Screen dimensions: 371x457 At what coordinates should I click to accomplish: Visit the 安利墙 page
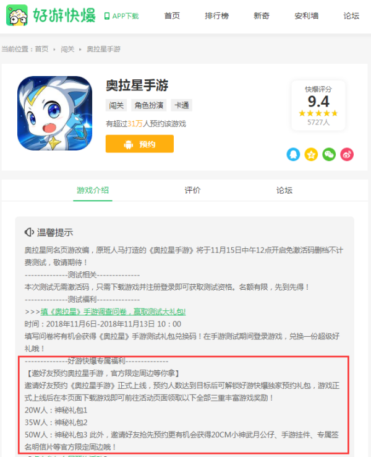(x=307, y=15)
